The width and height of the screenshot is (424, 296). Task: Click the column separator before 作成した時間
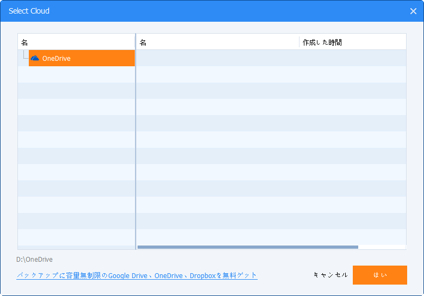[299, 42]
